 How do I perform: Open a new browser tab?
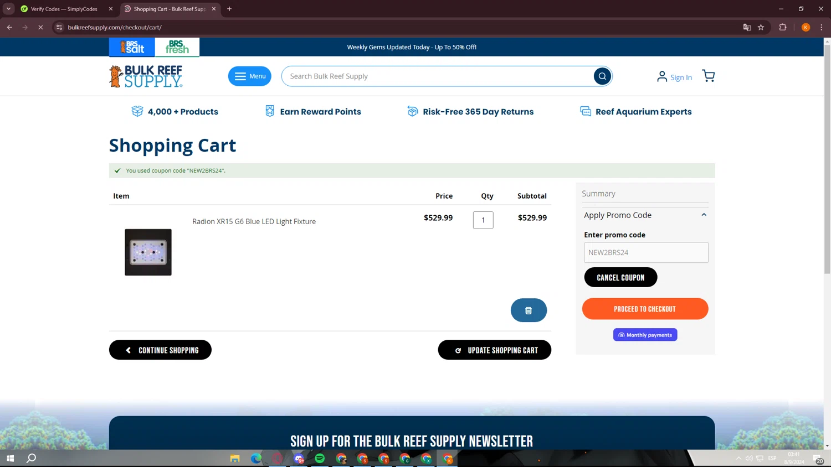229,9
